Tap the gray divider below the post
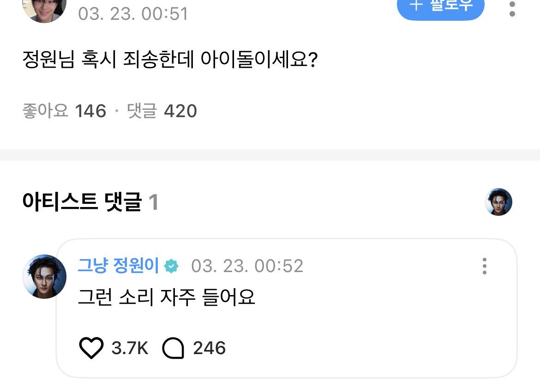The image size is (540, 391). [270, 154]
